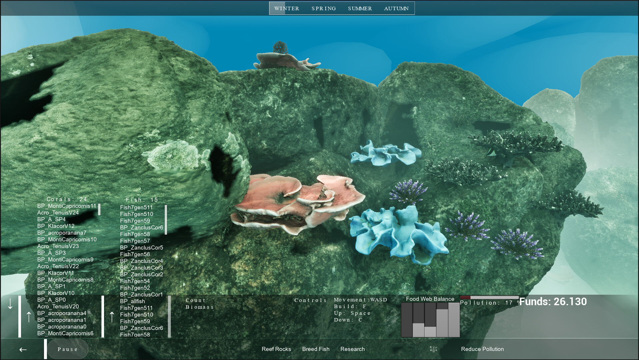Select BP_A_SP1 coral entry
The image size is (639, 360).
(51, 286)
